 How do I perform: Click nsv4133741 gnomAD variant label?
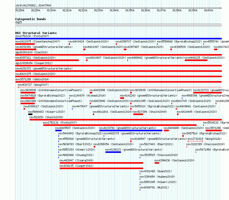[x=128, y=128]
